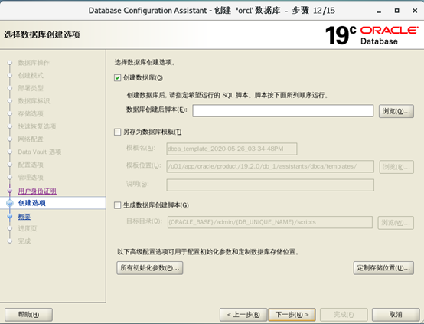Click the 概要 step circle marker
The width and height of the screenshot is (424, 324).
10,216
